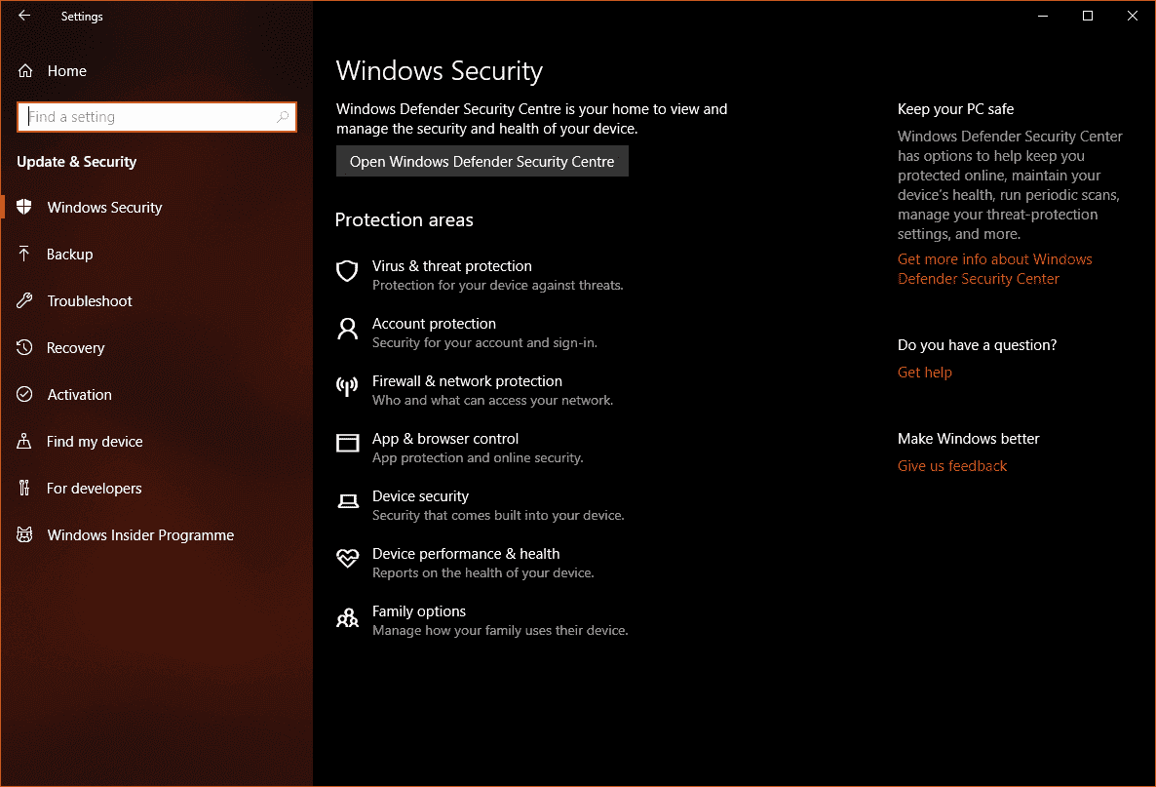Open For developers settings
This screenshot has width=1156, height=787.
click(x=156, y=489)
